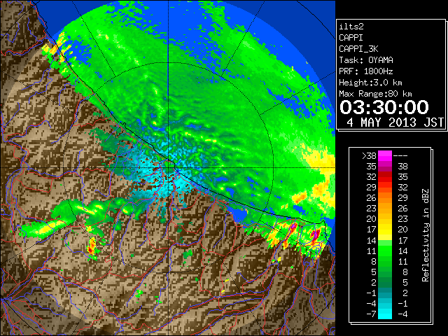Pick the magenta swatch for >38 dBZ
Viewport: 448px width, 336px height.
pyautogui.click(x=385, y=156)
